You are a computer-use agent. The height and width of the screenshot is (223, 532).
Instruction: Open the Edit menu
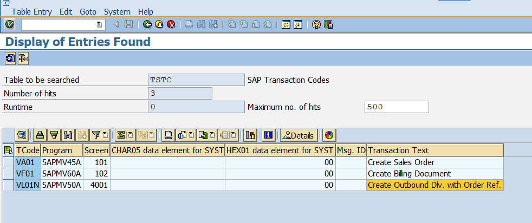[x=66, y=12]
